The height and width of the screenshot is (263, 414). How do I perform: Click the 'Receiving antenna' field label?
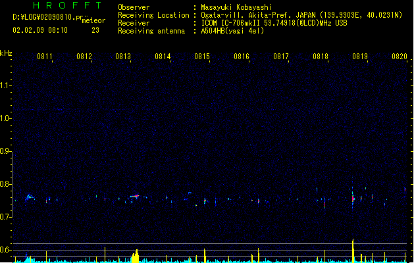(x=151, y=31)
